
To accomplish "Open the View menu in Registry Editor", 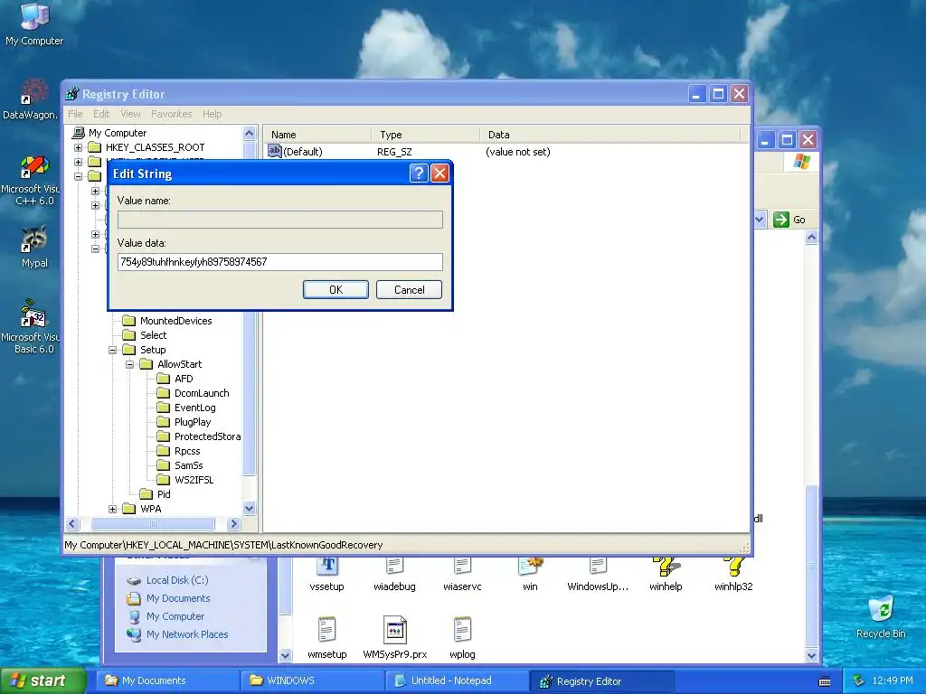I will click(130, 114).
